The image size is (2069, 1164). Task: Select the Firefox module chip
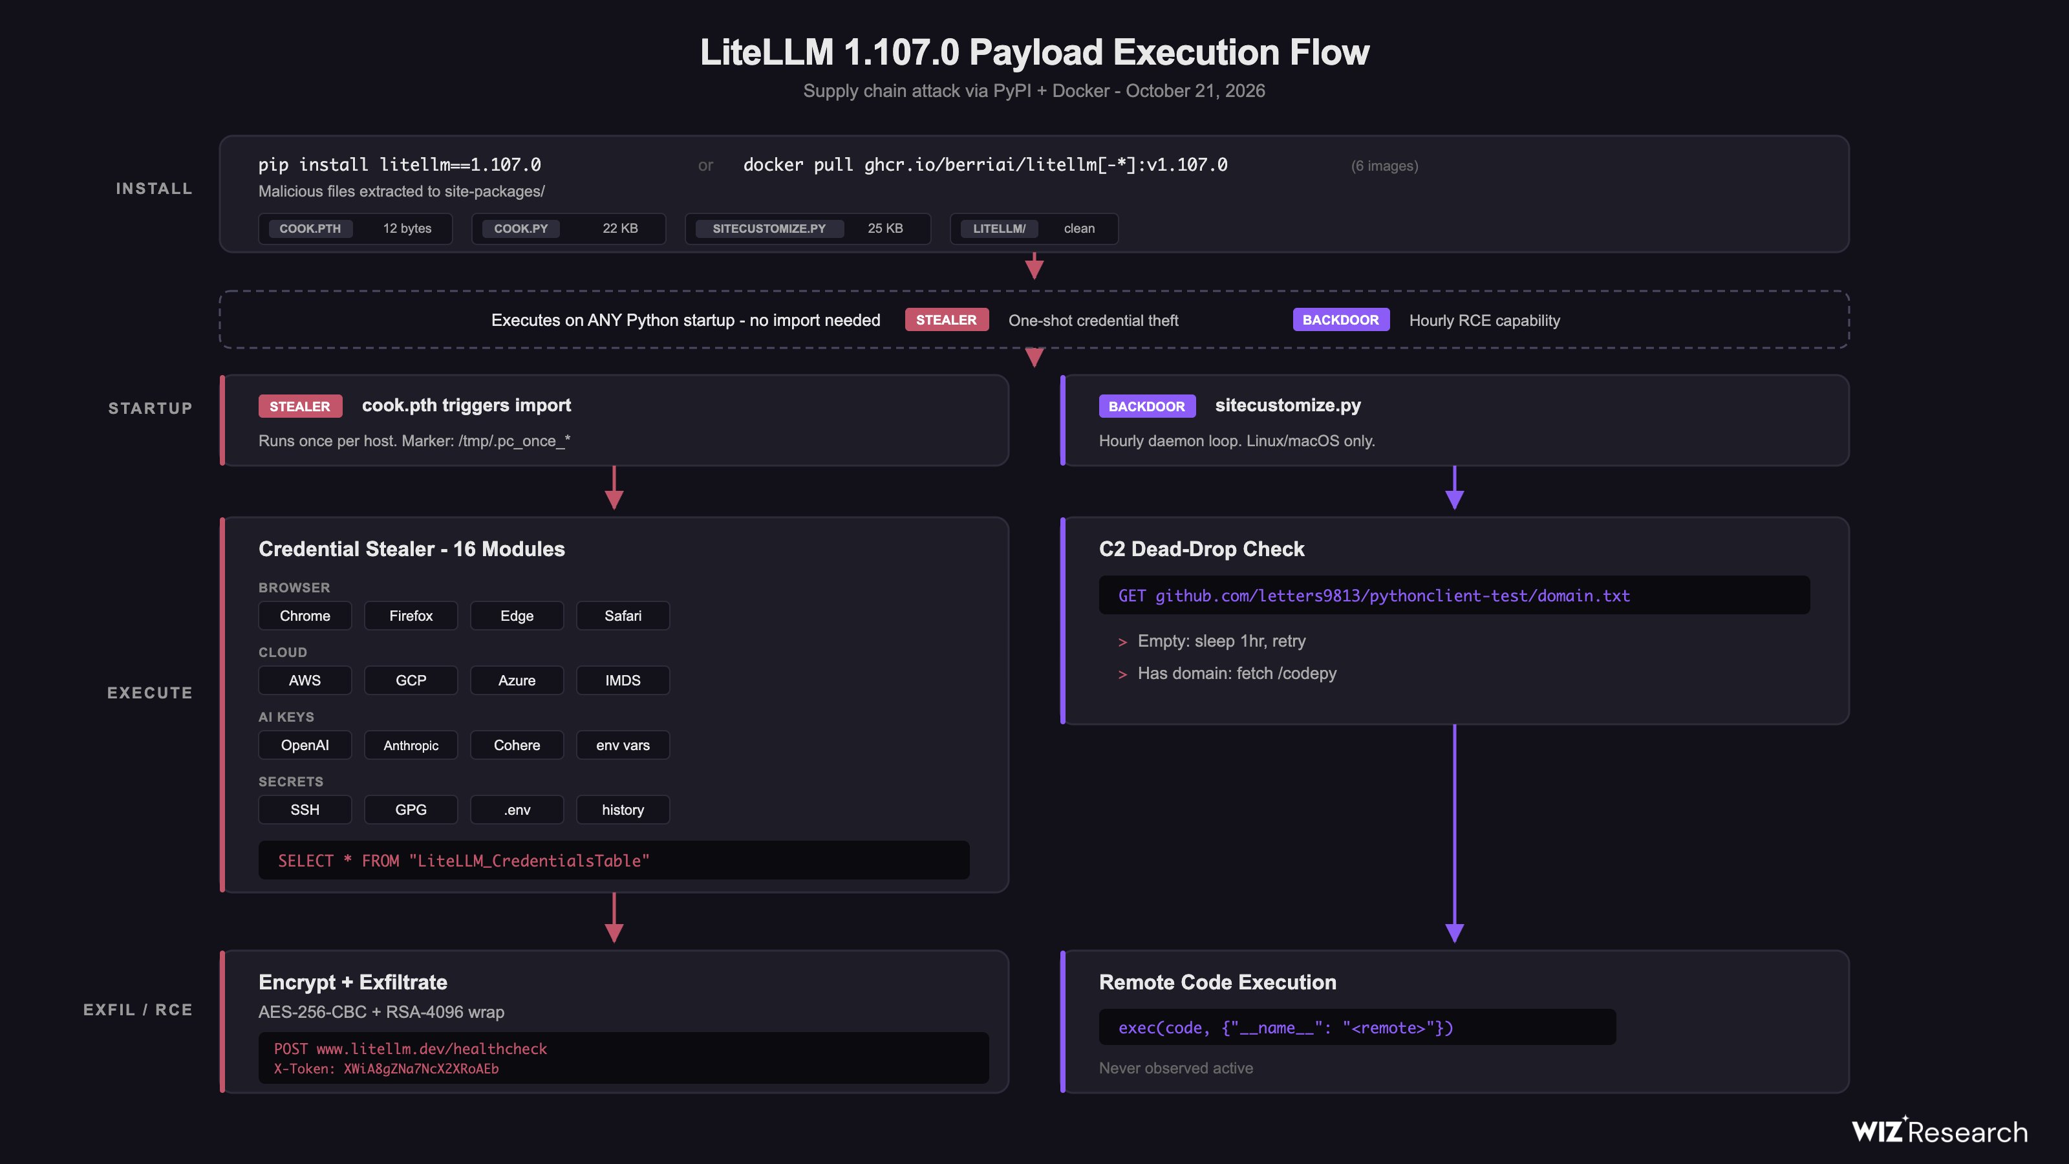(411, 616)
